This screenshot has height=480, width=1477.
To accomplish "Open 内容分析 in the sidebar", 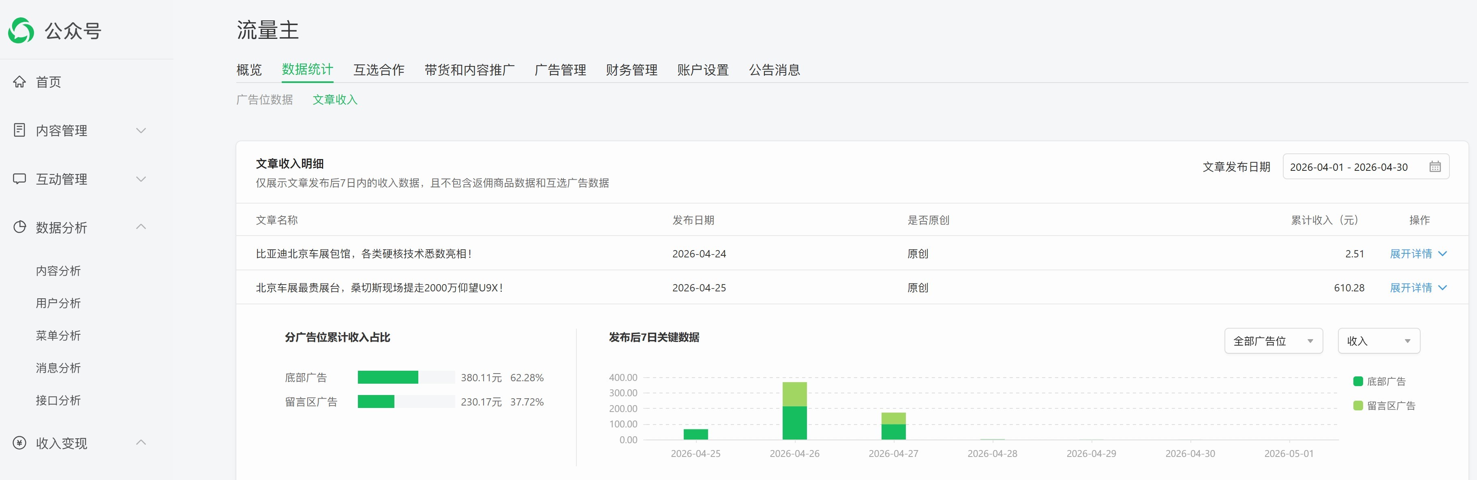I will 58,270.
